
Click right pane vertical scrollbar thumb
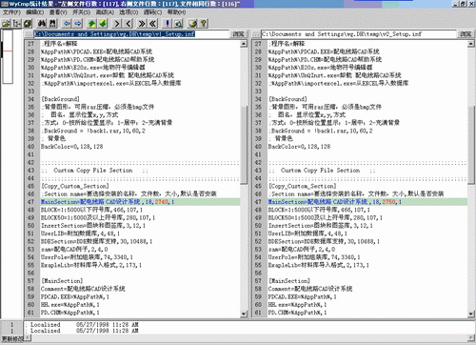tap(471, 145)
